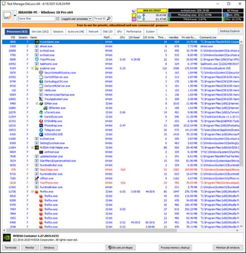Sort by the CPU column header
Screen dimensions: 246x253
122,37
